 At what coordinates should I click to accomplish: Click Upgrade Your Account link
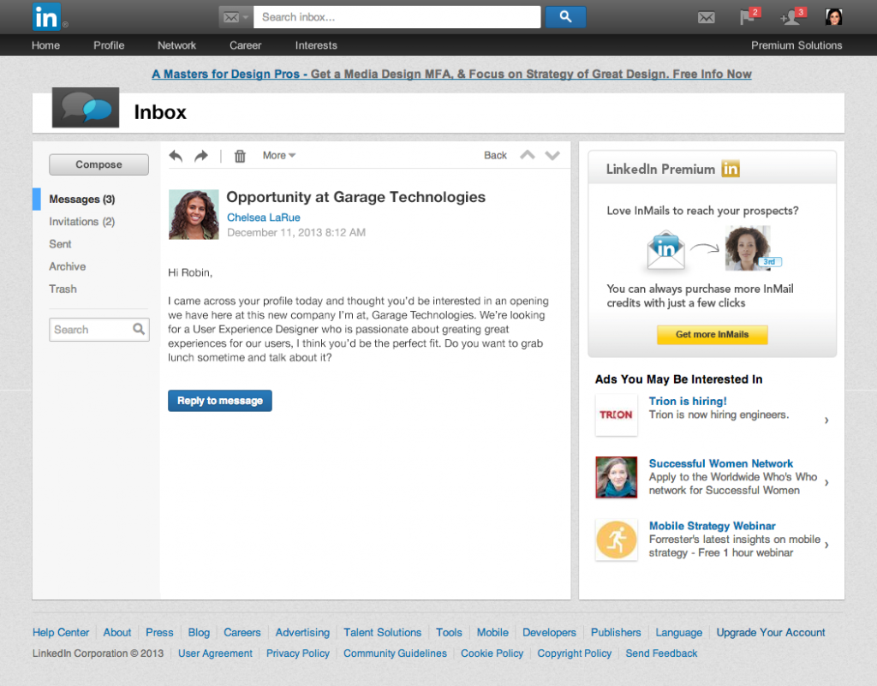point(771,632)
